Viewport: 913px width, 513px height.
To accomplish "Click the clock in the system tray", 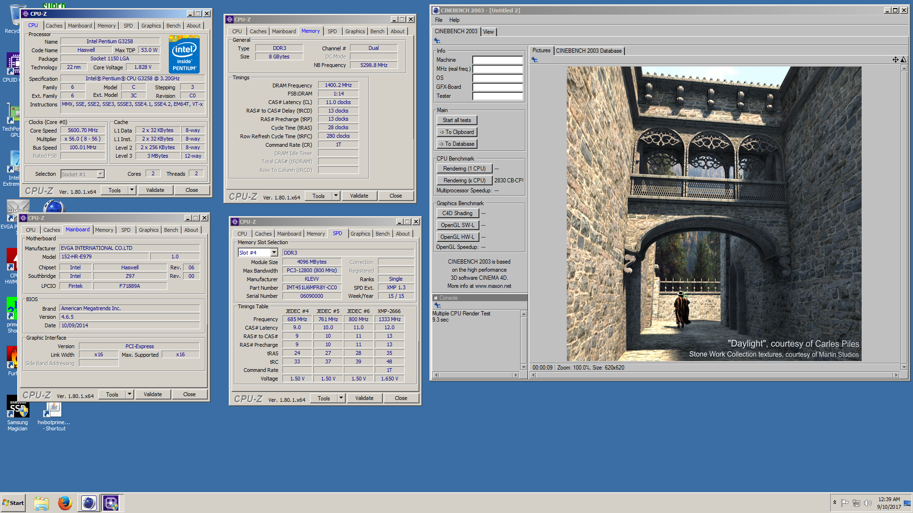I will click(x=889, y=503).
